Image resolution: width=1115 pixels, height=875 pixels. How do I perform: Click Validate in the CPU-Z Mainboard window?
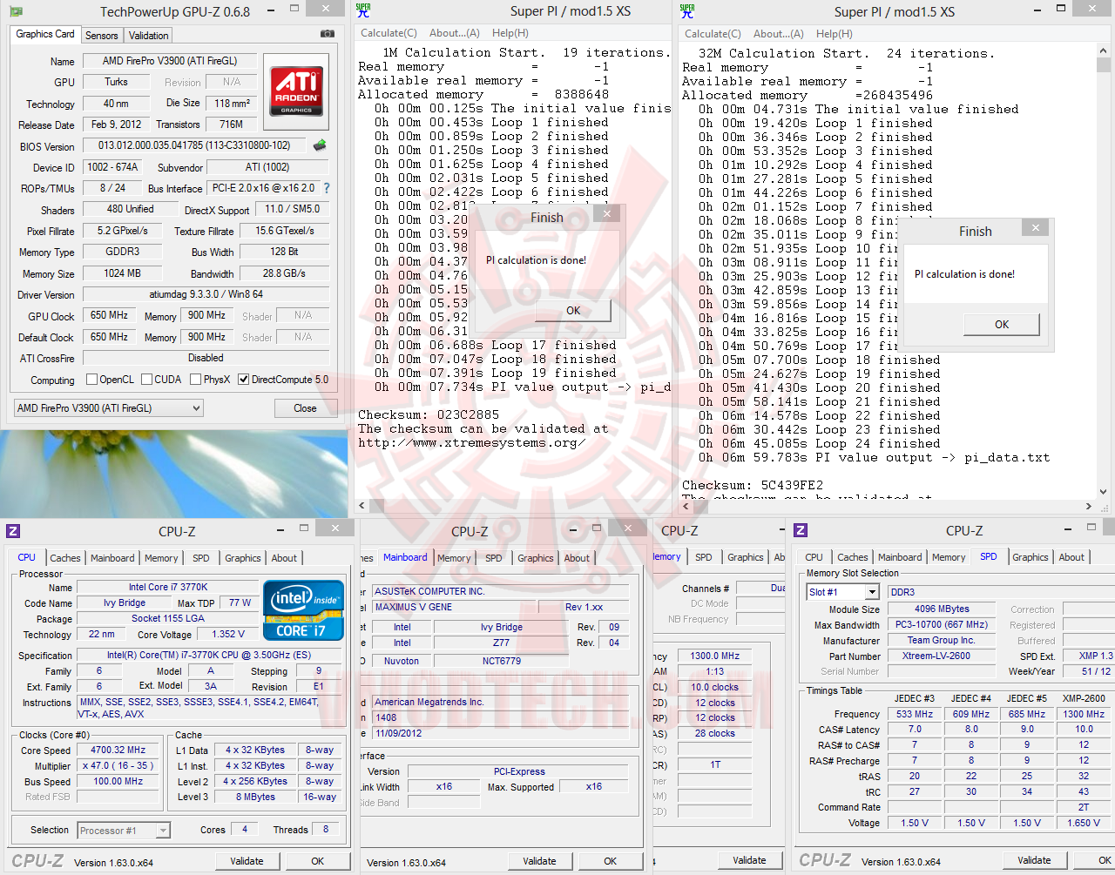coord(539,861)
